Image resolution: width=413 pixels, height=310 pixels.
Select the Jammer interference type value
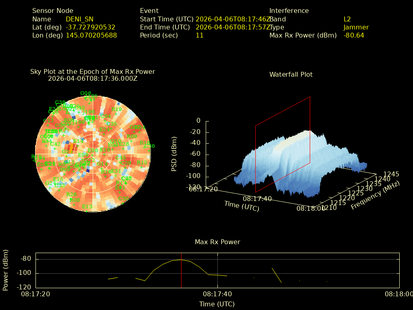(x=356, y=27)
